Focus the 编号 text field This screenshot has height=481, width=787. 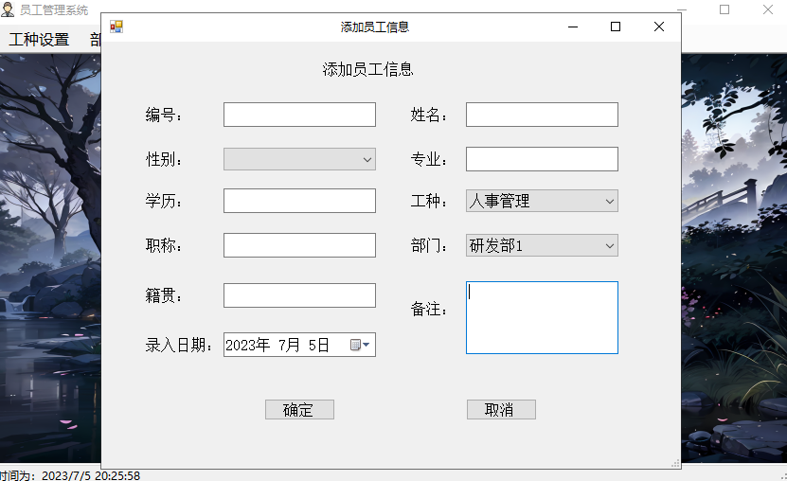[299, 115]
